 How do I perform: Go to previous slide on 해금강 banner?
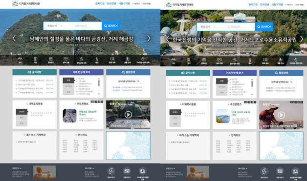[14, 38]
